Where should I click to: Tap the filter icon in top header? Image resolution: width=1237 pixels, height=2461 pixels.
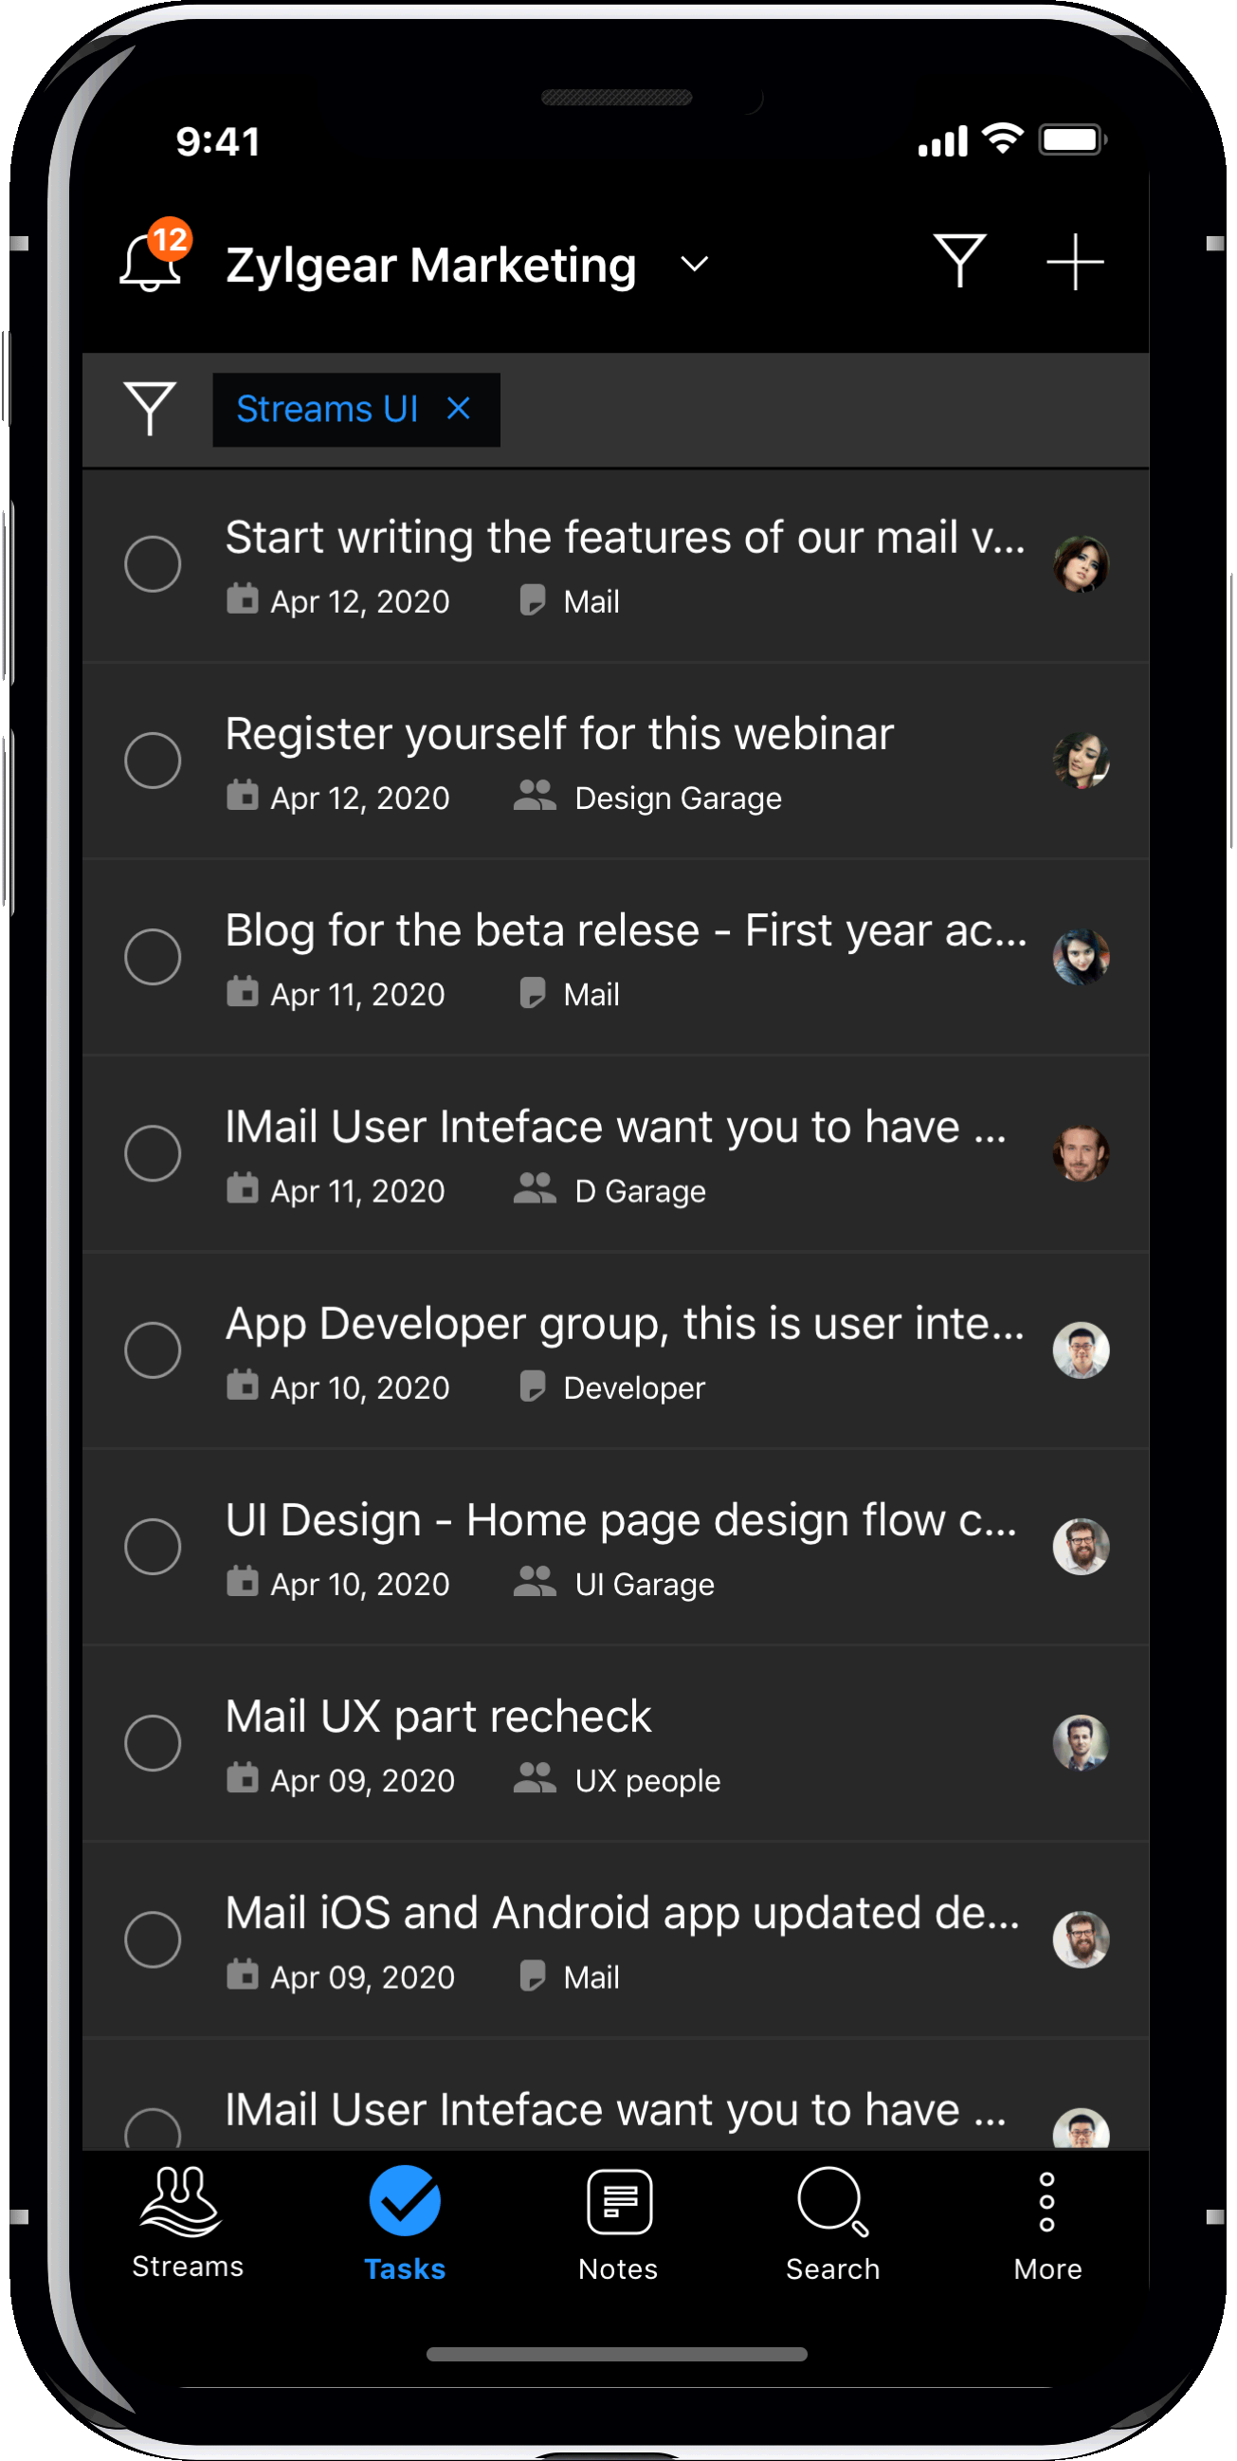[x=959, y=261]
